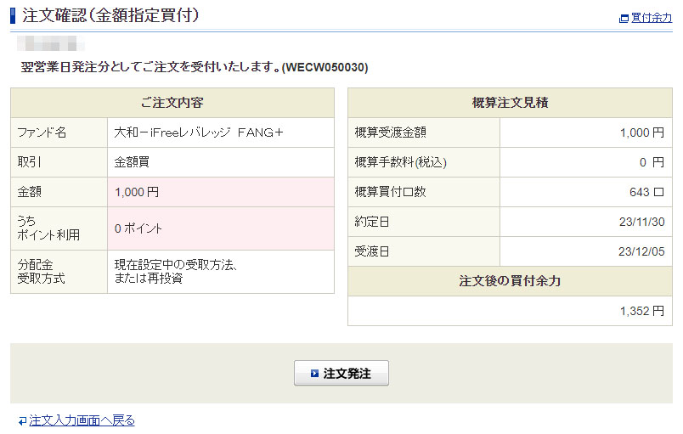This screenshot has height=434, width=683.
Task: Click the 約定日 value 23/11/30
Action: pos(642,222)
